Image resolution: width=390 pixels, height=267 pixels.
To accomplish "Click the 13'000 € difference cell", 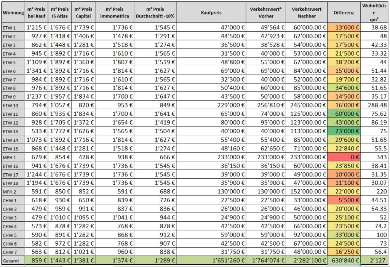I will click(344, 27).
